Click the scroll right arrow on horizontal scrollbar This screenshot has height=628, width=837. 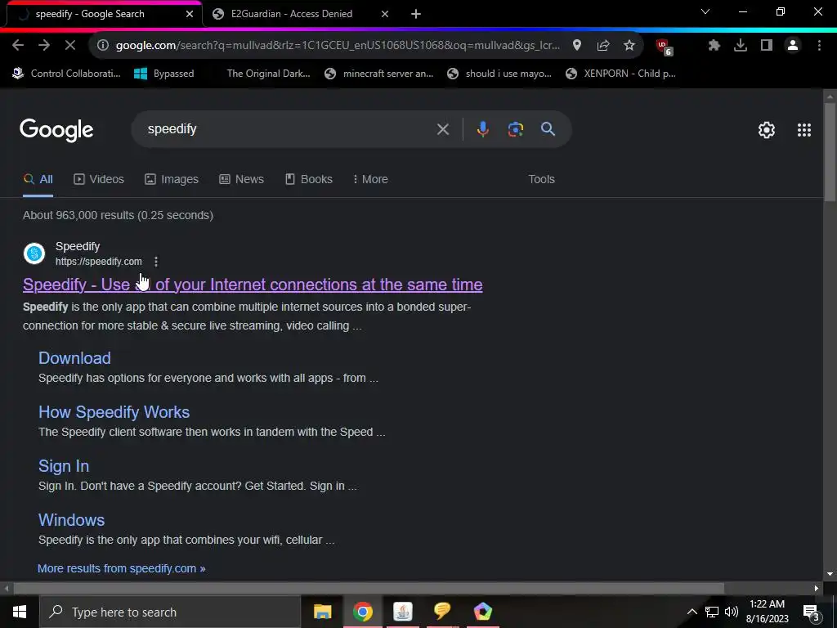click(817, 589)
